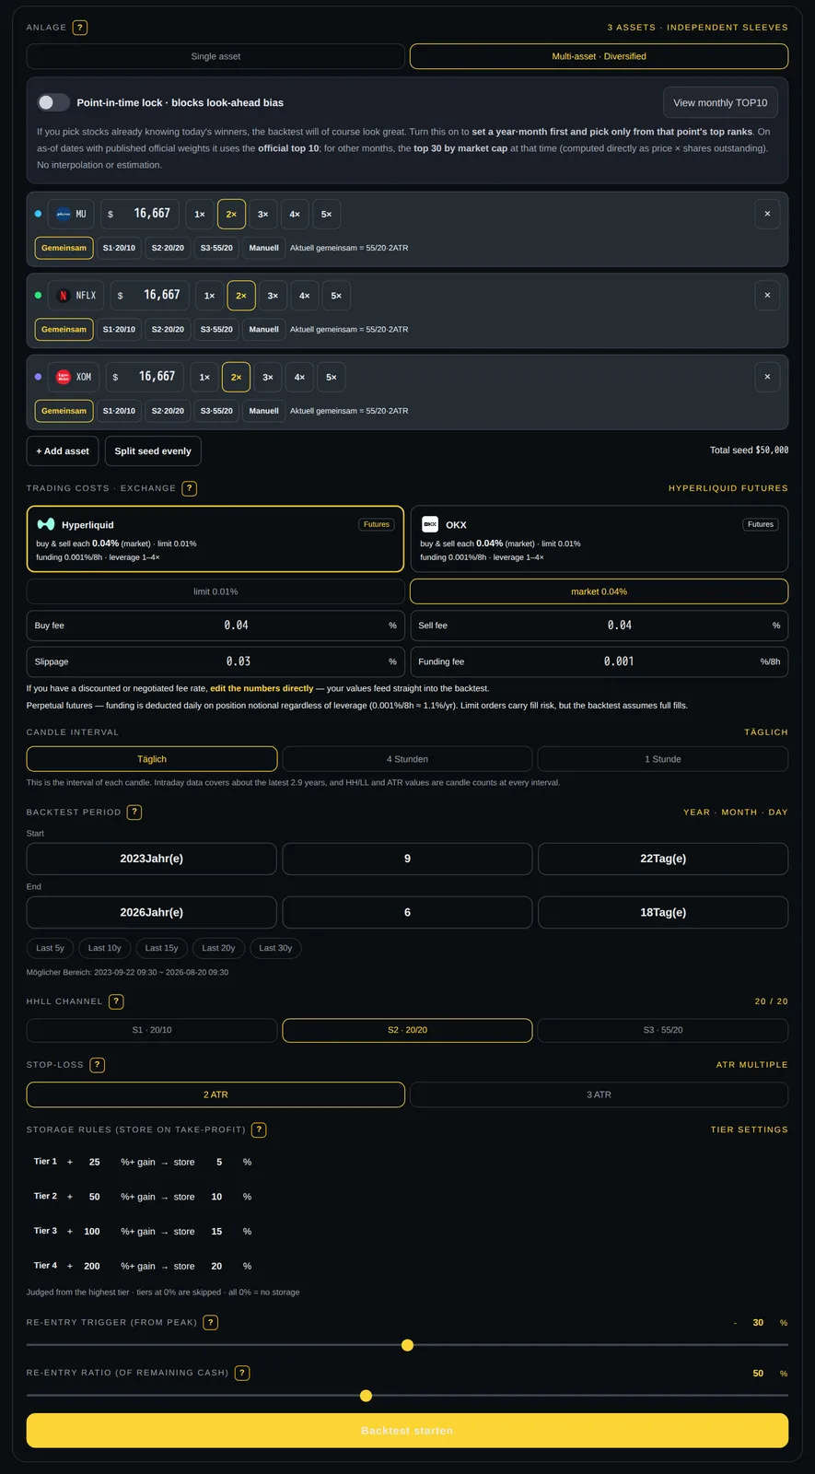This screenshot has width=815, height=1474.
Task: Open the Anlage help question mark icon
Action: (x=80, y=28)
